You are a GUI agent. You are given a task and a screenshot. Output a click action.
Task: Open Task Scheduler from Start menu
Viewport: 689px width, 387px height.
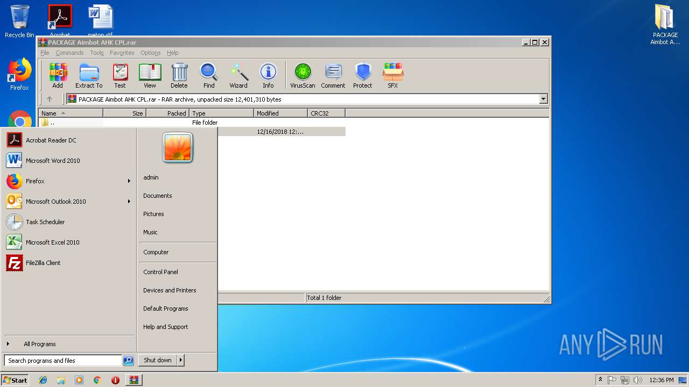68,222
